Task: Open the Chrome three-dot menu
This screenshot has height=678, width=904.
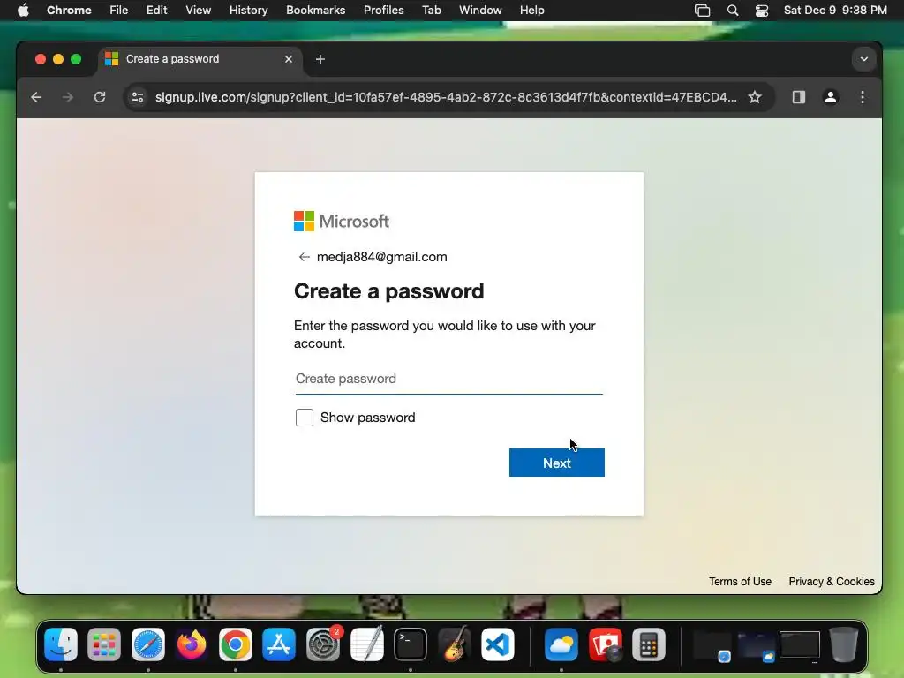Action: 863,97
